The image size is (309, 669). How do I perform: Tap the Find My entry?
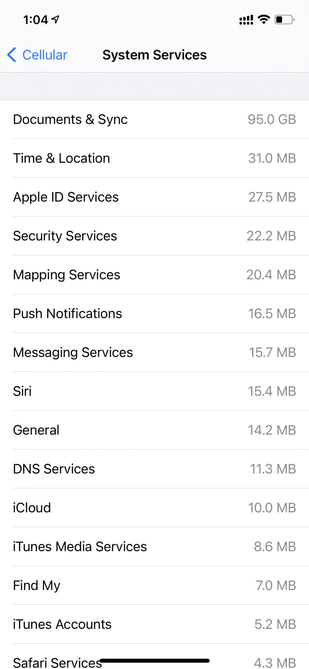(x=154, y=585)
